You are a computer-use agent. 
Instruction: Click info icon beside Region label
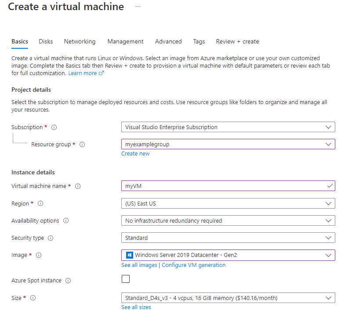click(x=40, y=204)
